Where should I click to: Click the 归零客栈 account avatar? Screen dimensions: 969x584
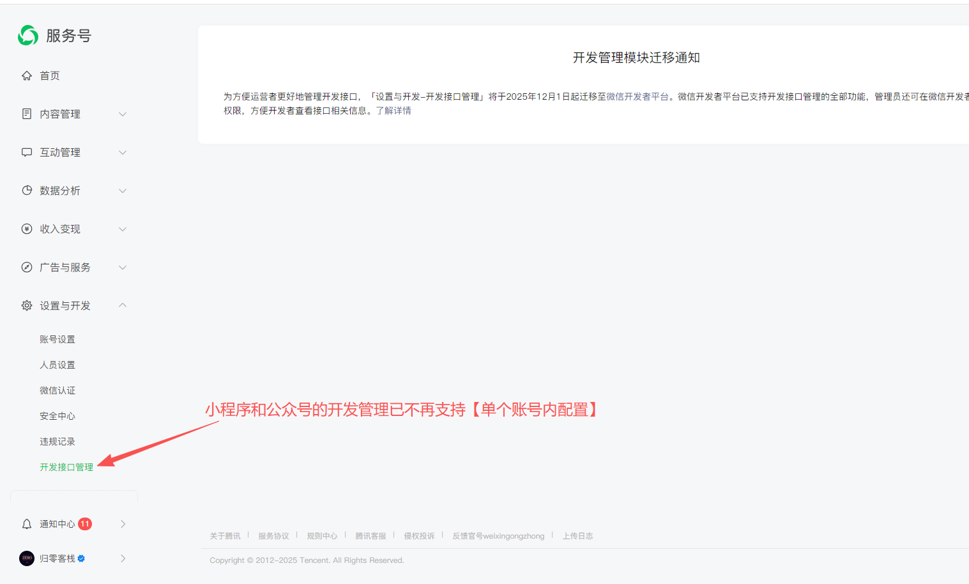point(27,558)
